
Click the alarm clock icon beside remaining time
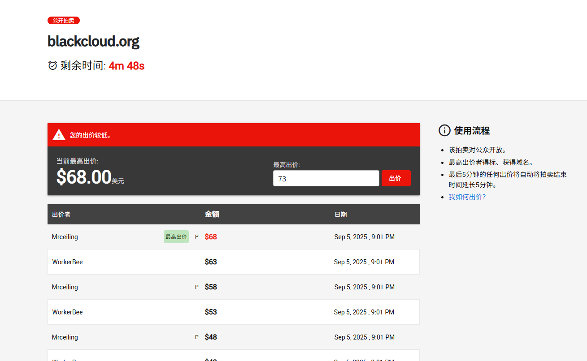(52, 66)
